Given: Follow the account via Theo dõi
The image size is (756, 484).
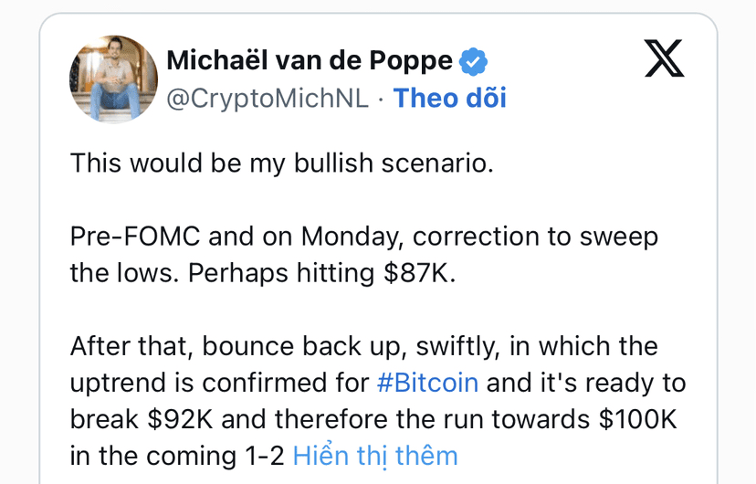Looking at the screenshot, I should pos(450,99).
